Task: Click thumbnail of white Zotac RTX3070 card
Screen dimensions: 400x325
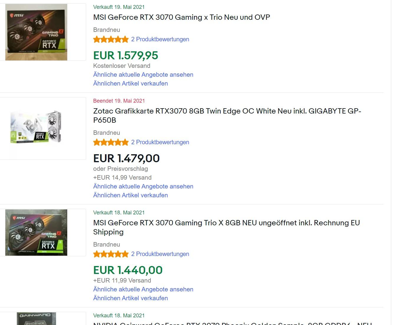Action: 36,127
